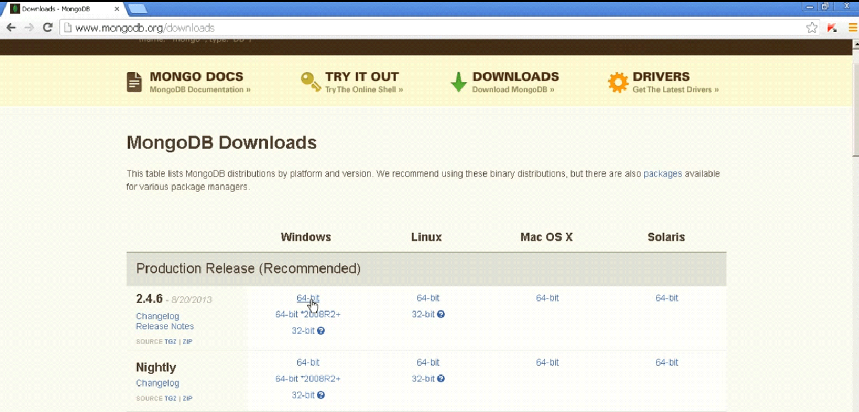
Task: Bookmark this page with the star icon
Action: click(811, 27)
